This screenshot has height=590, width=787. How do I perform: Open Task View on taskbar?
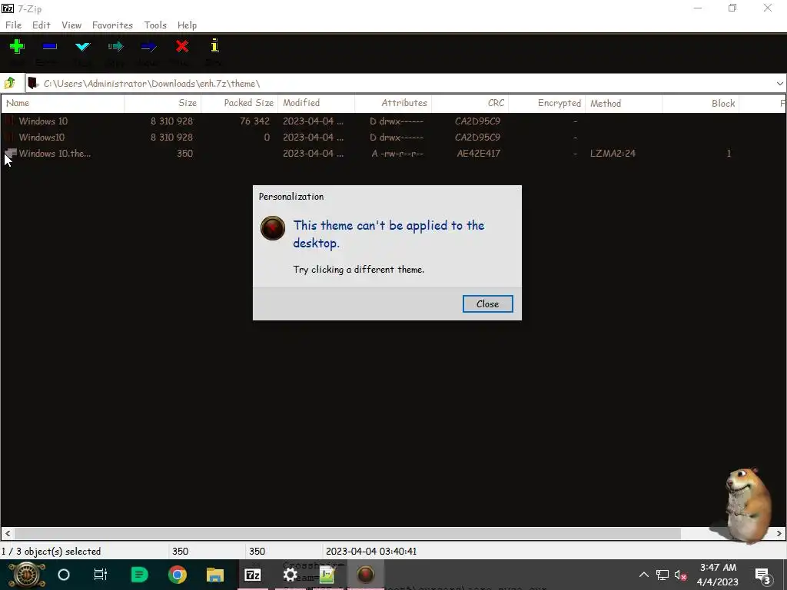pos(101,575)
